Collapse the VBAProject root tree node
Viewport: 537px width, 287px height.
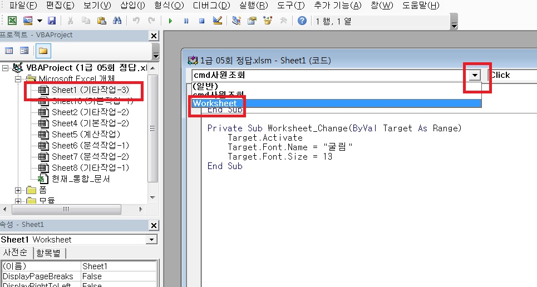6,68
